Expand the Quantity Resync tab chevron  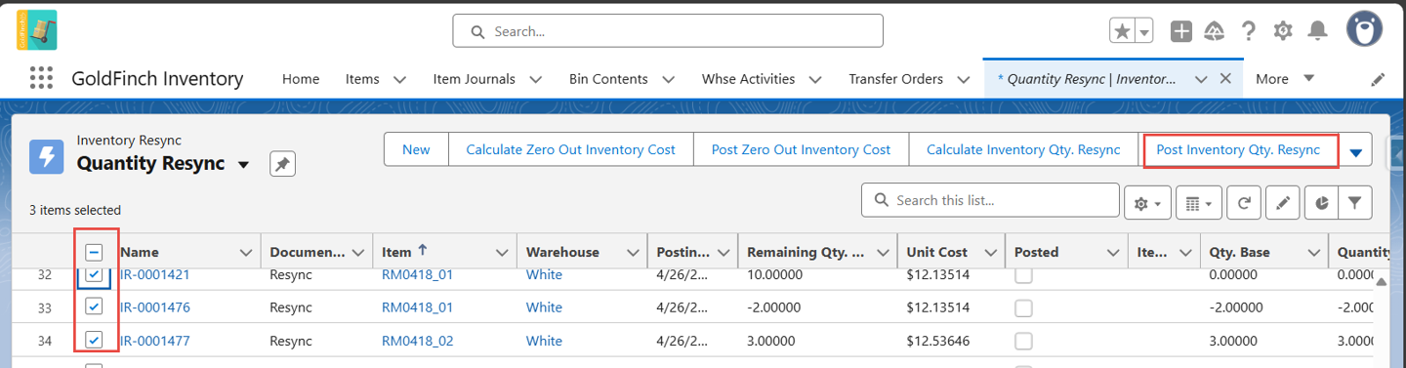(x=1202, y=79)
